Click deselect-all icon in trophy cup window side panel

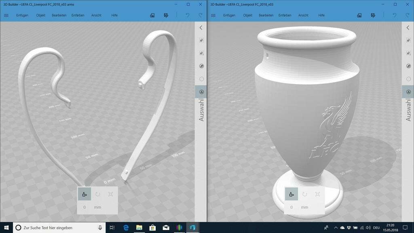point(408,53)
